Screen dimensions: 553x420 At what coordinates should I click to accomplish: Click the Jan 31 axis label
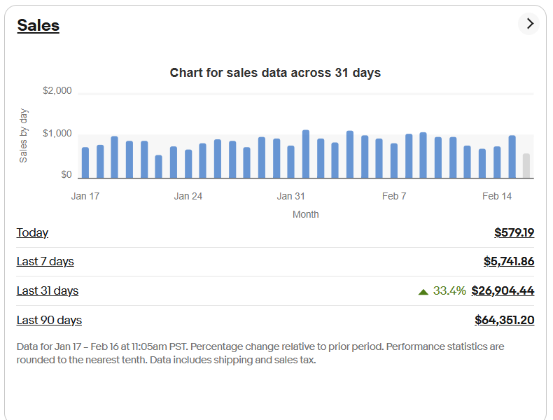[291, 196]
